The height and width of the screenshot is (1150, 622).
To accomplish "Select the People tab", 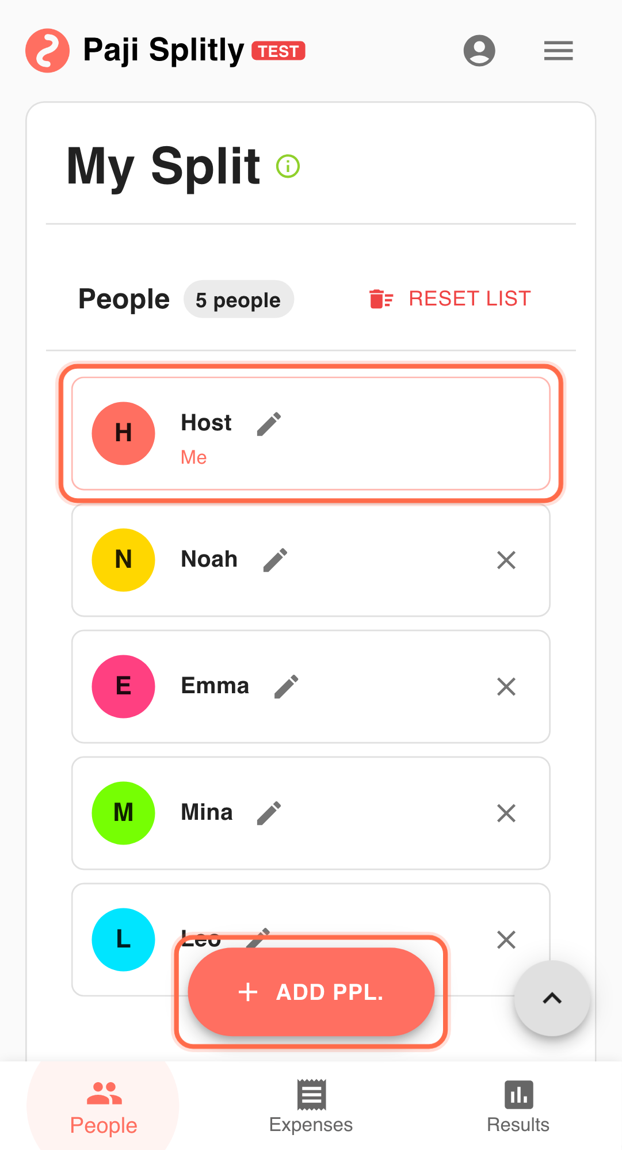I will coord(104,1106).
